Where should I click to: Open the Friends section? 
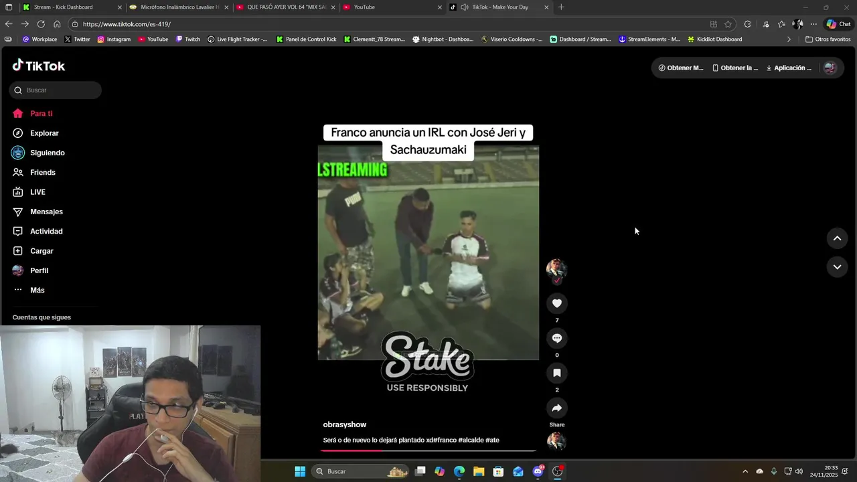(x=34, y=173)
